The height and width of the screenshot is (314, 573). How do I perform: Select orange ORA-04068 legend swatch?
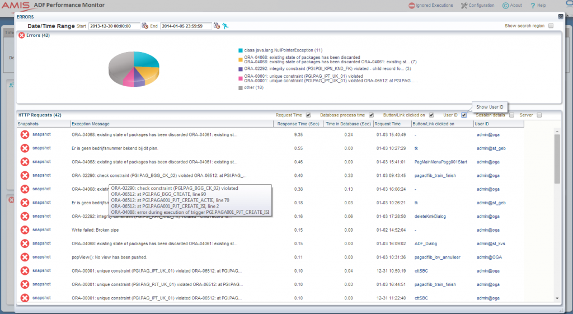pyautogui.click(x=241, y=59)
